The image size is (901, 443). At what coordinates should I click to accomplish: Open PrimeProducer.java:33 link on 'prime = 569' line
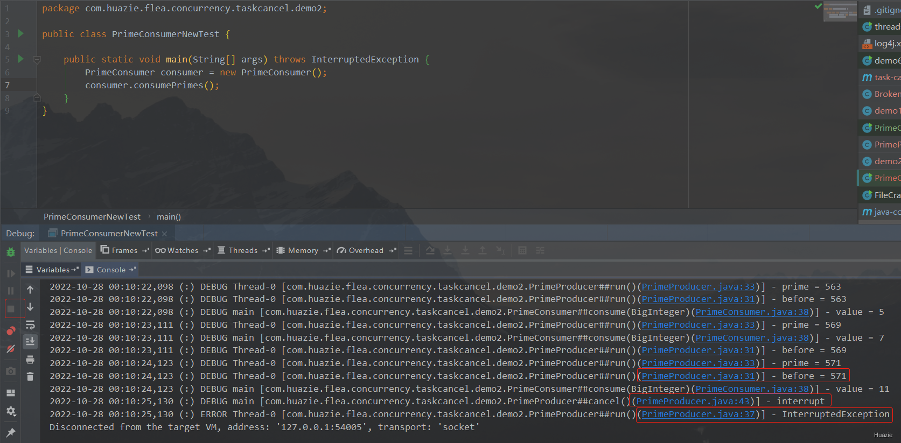(698, 325)
